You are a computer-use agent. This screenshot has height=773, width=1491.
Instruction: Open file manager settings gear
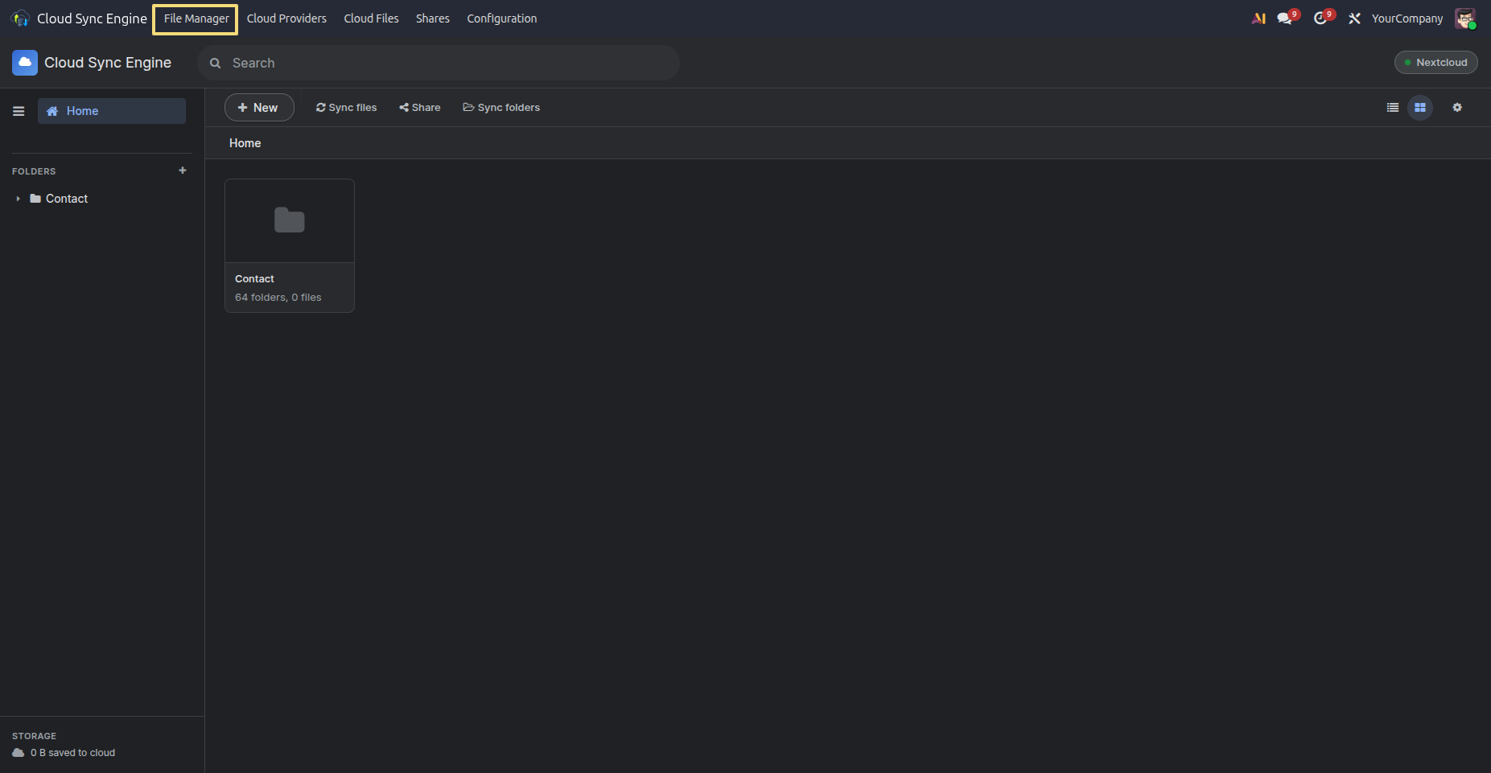click(x=1457, y=108)
